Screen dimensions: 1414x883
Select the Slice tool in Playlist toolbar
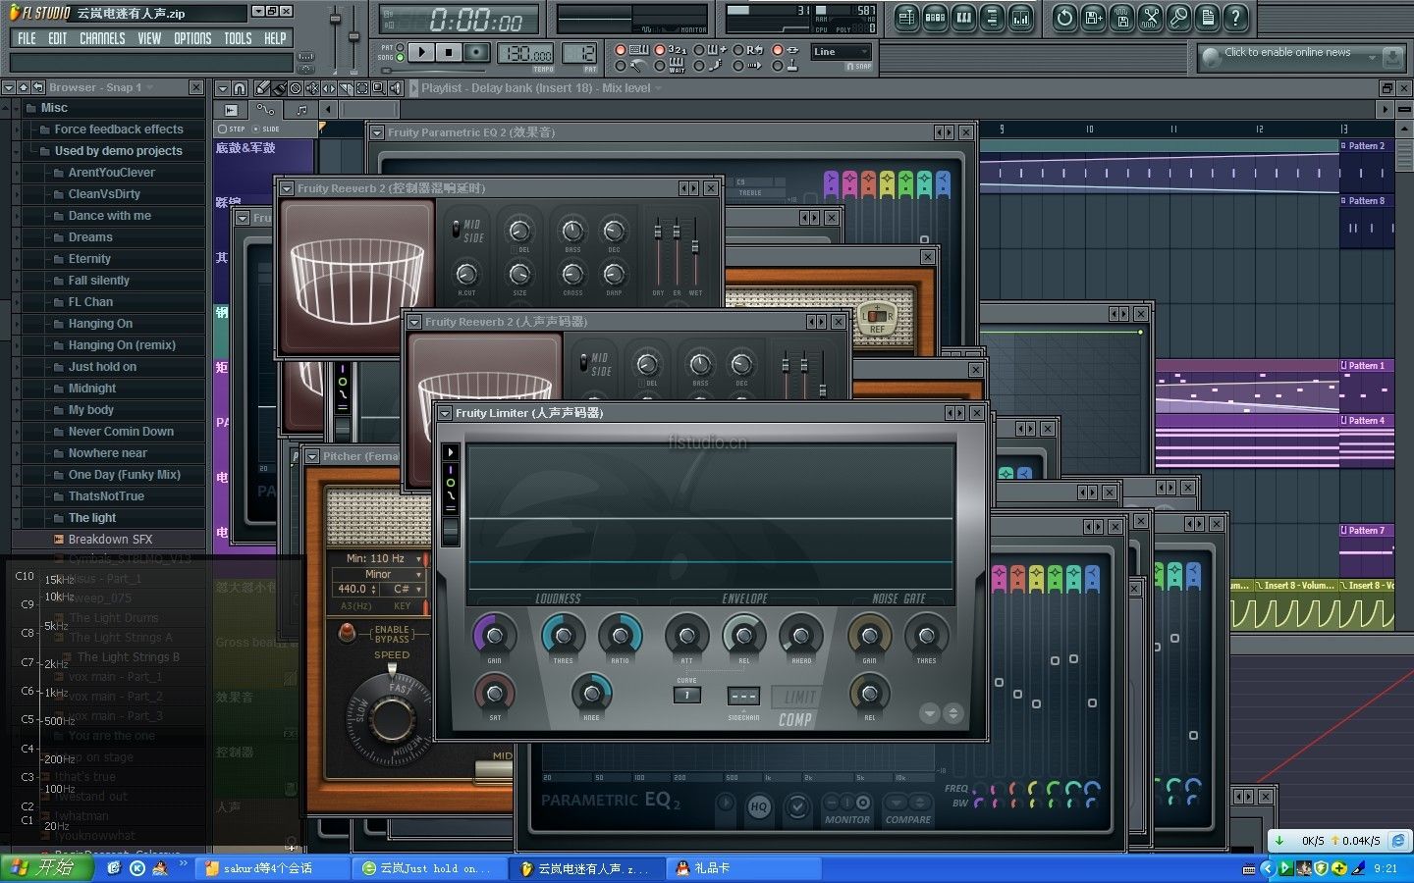[x=346, y=88]
